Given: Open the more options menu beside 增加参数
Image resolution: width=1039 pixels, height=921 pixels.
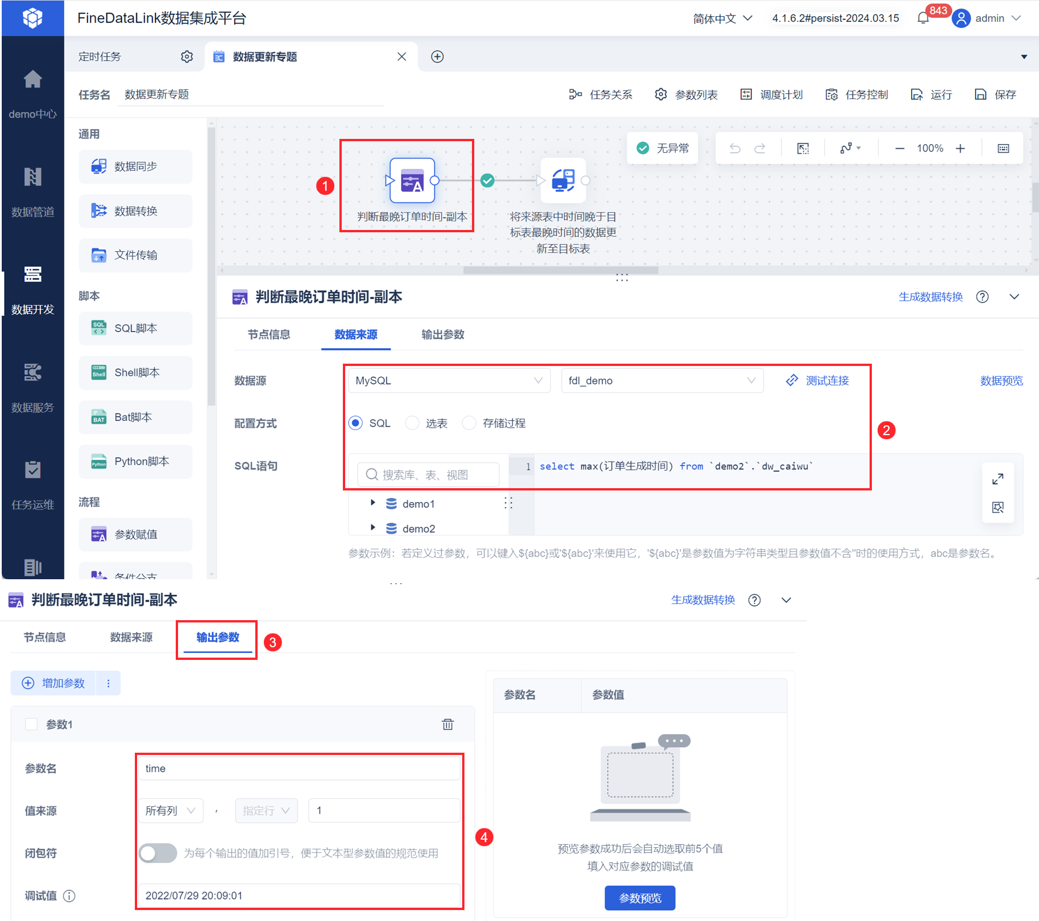Looking at the screenshot, I should pyautogui.click(x=108, y=683).
